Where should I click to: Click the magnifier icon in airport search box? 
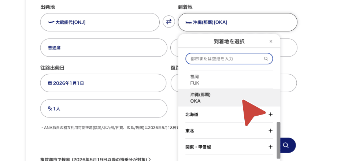click(x=266, y=59)
